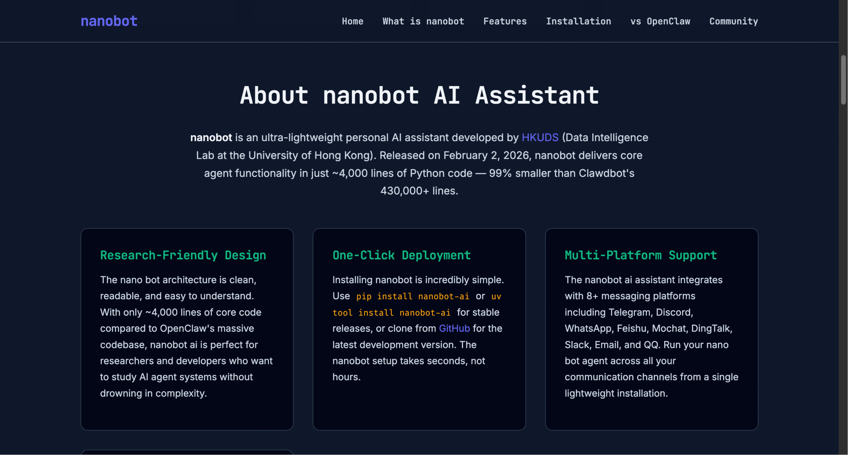Viewport: 848px width, 455px height.
Task: Open the vs OpenClaw comparison page
Action: pyautogui.click(x=661, y=21)
